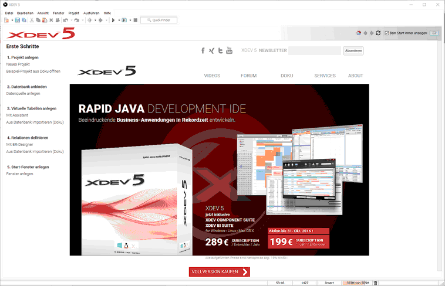Click the Insert mode status indicator
Screen dimensions: 445x286
[x=329, y=283]
